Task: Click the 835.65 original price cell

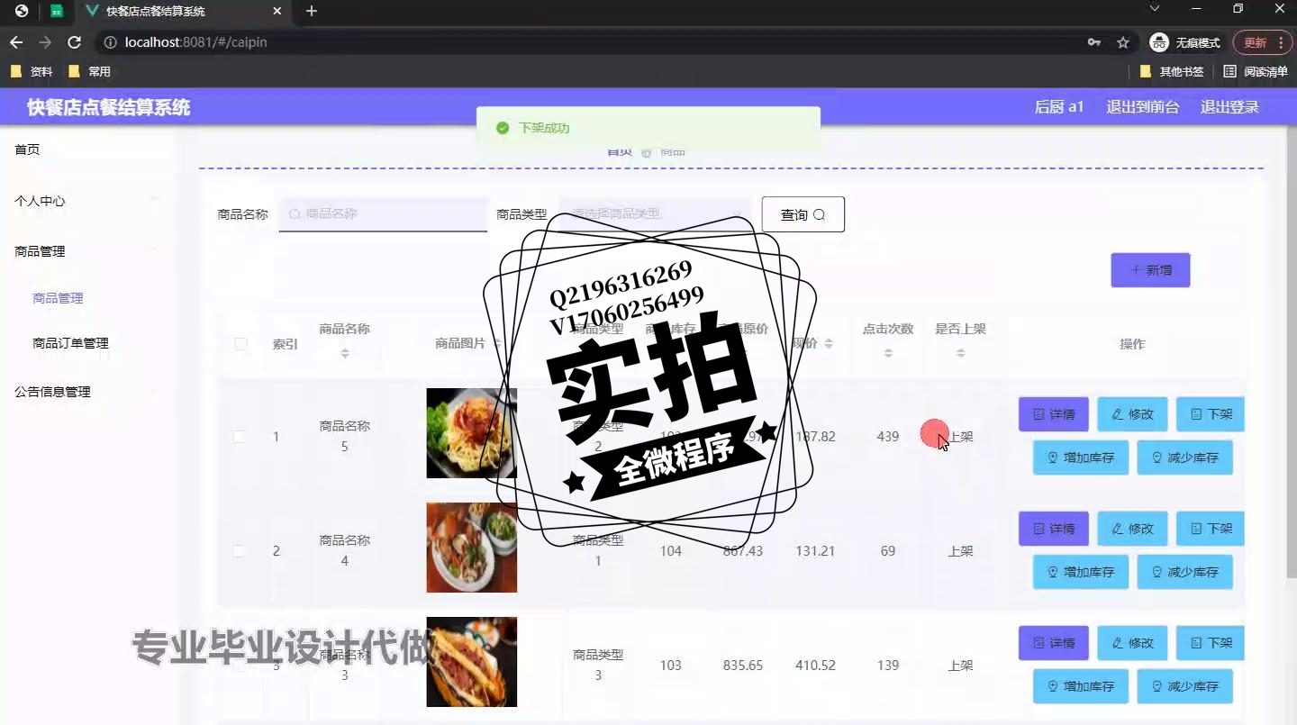Action: pyautogui.click(x=743, y=666)
